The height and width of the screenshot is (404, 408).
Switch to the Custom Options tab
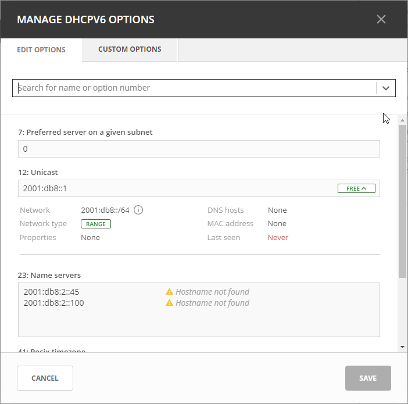click(130, 49)
